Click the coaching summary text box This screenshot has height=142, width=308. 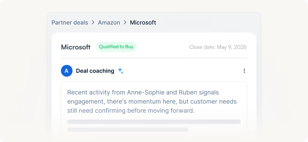click(x=154, y=109)
